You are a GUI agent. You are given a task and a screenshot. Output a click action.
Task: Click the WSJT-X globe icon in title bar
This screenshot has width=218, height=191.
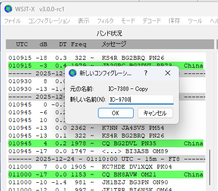coord(8,9)
